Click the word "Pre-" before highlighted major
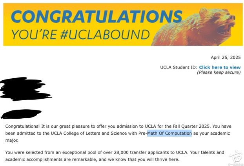 pyautogui.click(x=142, y=134)
